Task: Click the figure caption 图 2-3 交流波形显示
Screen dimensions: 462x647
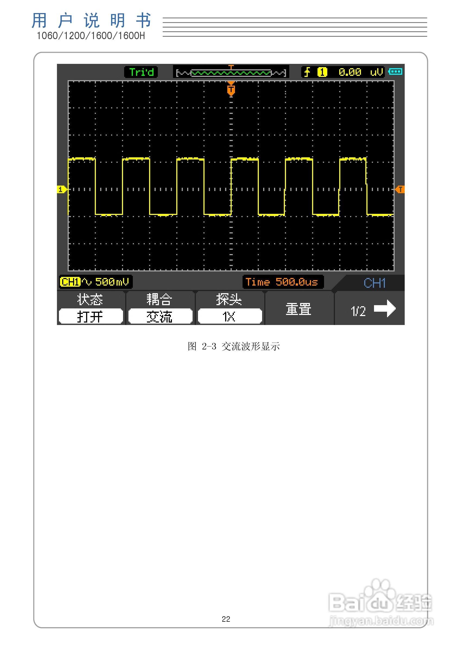Action: coord(234,346)
